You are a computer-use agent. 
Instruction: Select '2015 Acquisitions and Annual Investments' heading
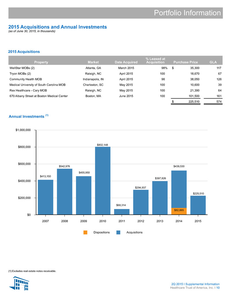click(x=58, y=27)
